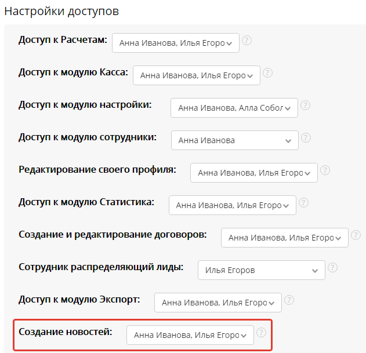This screenshot has height=353, width=366.
Task: Show hint for Сотрудник распределяющий лиды
Action: (x=332, y=268)
